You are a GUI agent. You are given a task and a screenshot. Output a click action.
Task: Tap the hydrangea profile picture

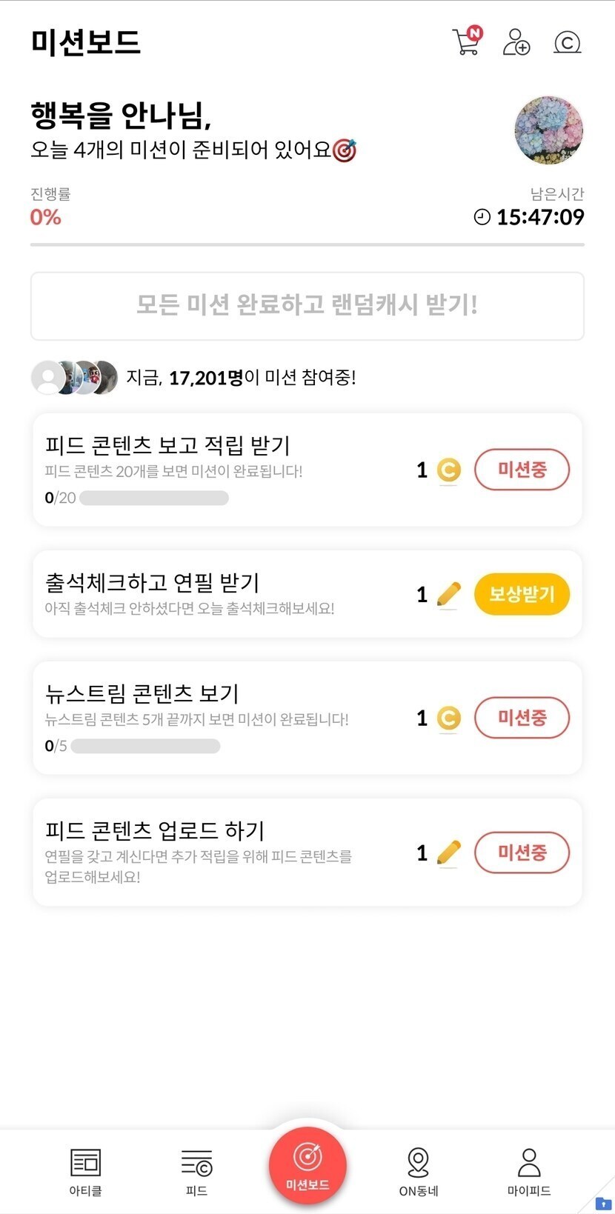point(548,130)
